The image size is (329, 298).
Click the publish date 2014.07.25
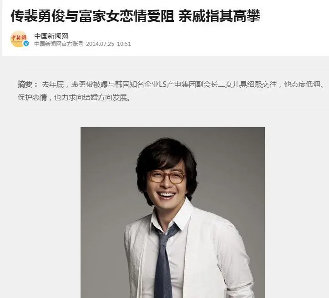(100, 44)
